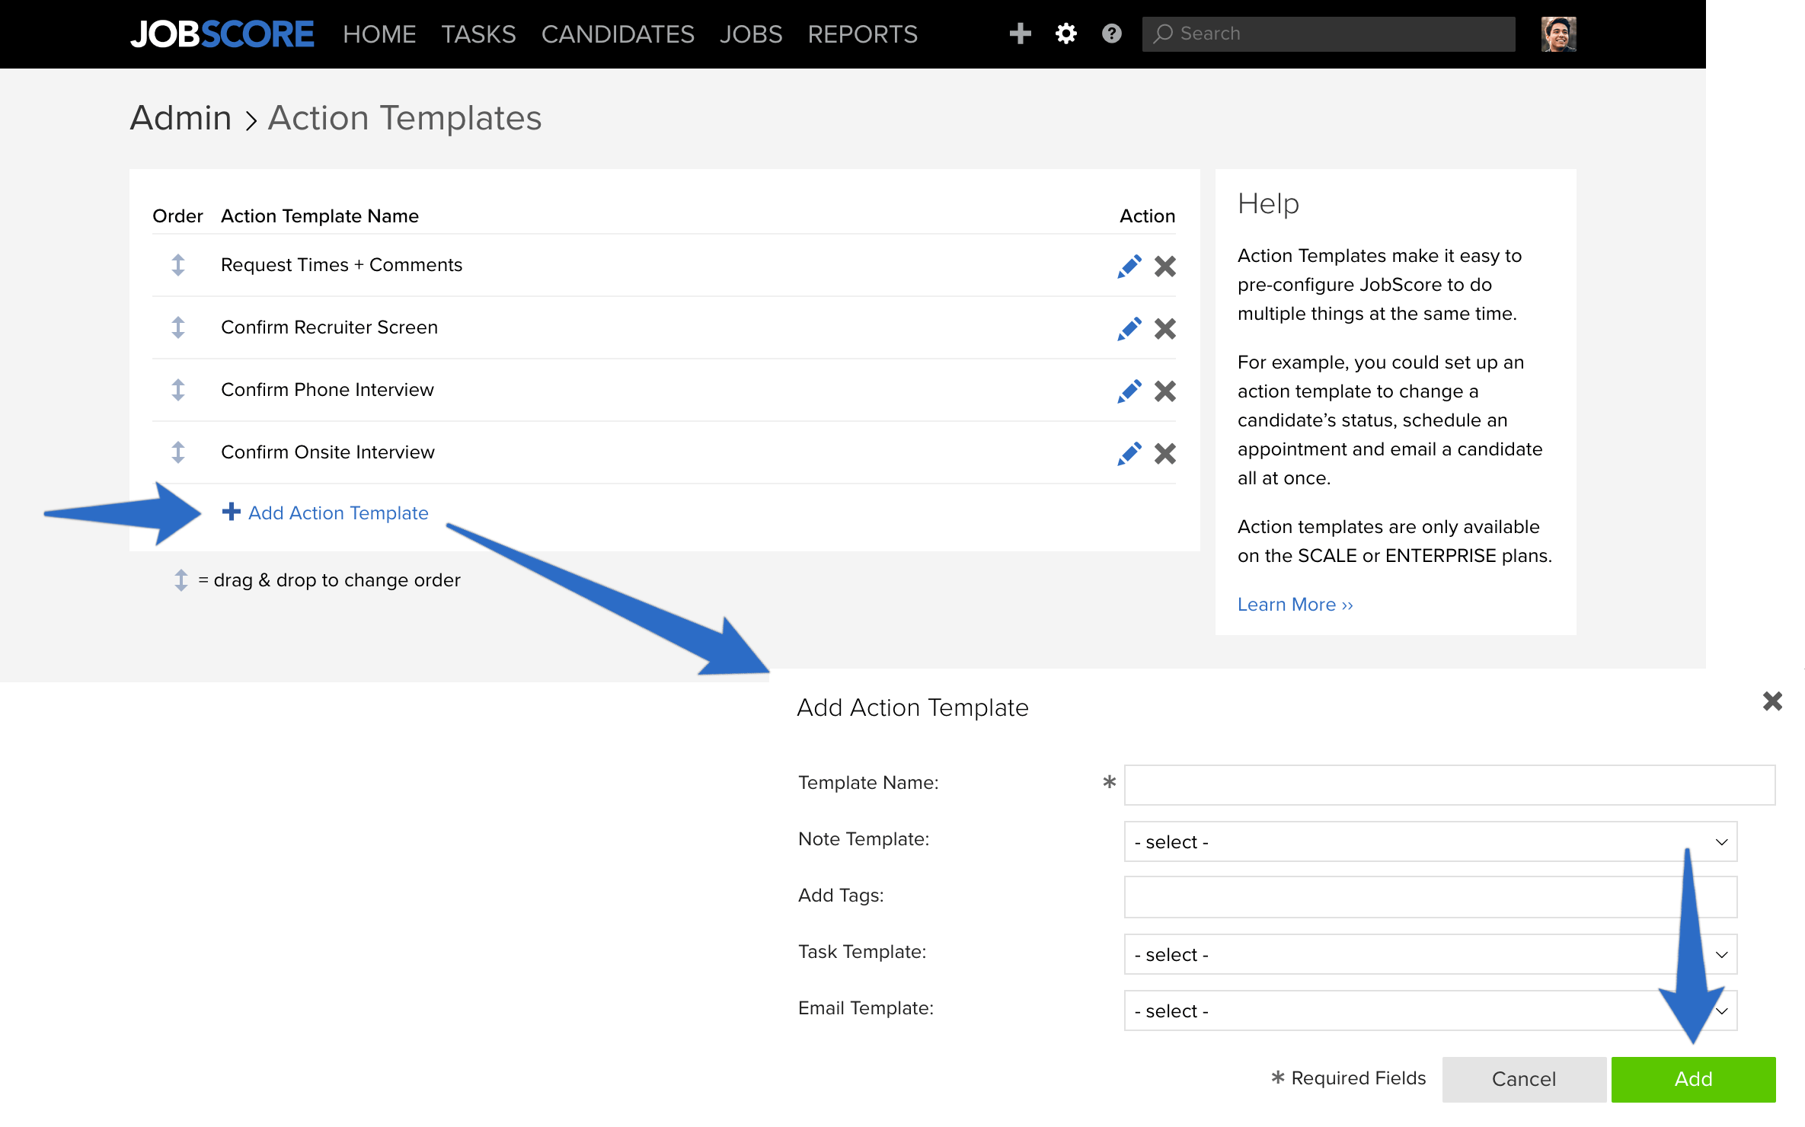The height and width of the screenshot is (1127, 1805).
Task: Open the Email Template dropdown
Action: point(1430,1010)
